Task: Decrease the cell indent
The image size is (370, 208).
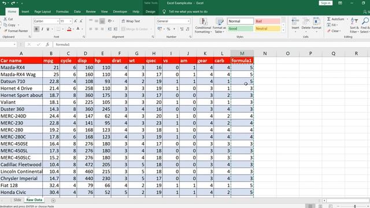Action: pos(109,29)
